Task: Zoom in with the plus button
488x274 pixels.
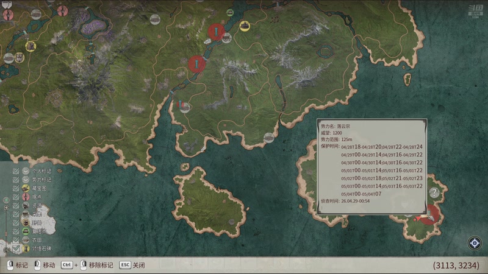Action: coord(6,208)
